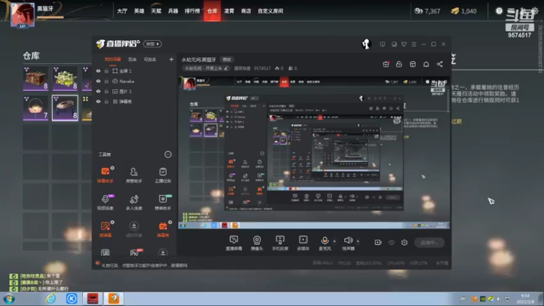Hide the 全屏 1 source
This screenshot has width=544, height=306.
point(98,71)
